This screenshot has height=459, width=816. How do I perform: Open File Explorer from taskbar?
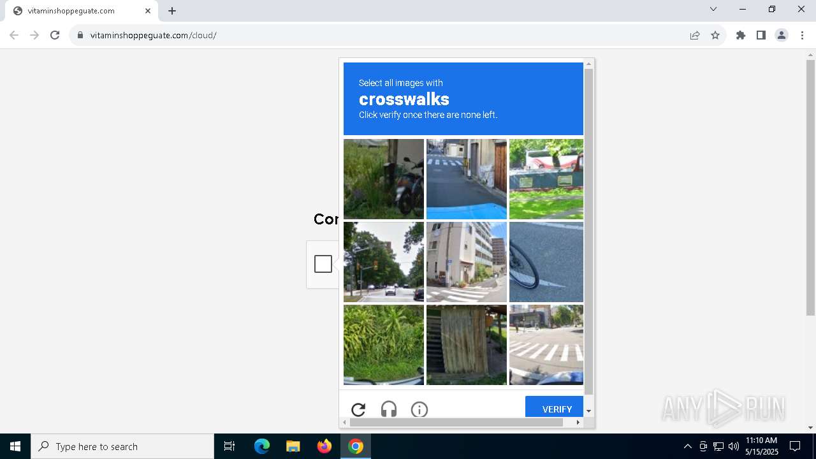pyautogui.click(x=293, y=446)
